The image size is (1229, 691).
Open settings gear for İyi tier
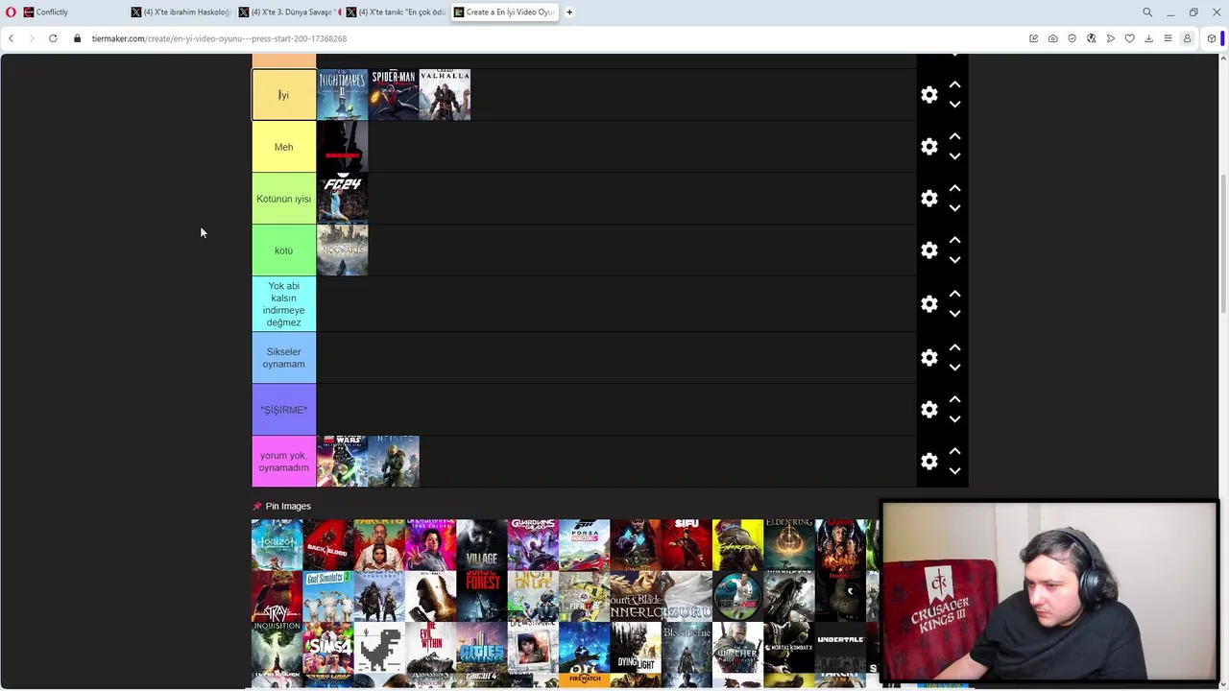click(x=928, y=95)
